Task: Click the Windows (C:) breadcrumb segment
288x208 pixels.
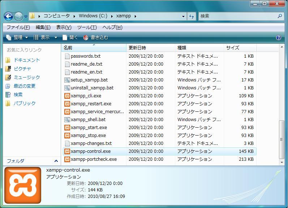Action: point(93,16)
